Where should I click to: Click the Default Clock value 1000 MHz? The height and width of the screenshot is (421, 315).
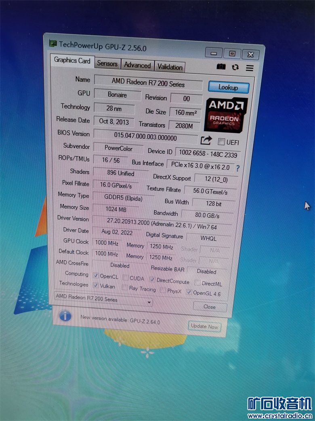pos(107,253)
